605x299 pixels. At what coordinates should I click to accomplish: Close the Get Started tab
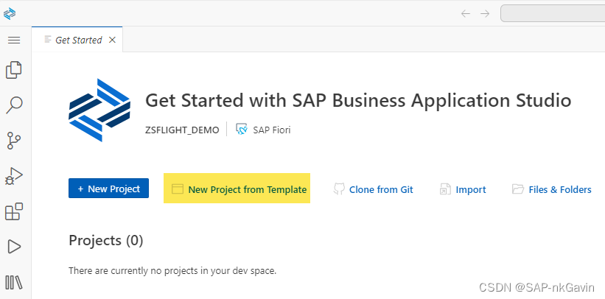point(112,40)
